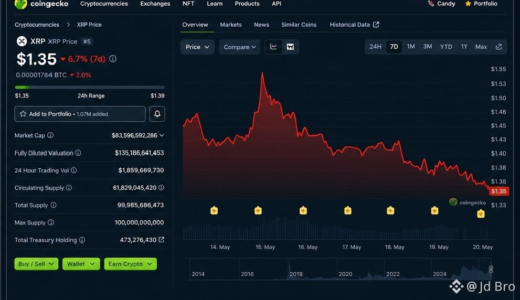Screen dimensions: 520x300
Task: Select the YTD time range
Action: (446, 47)
